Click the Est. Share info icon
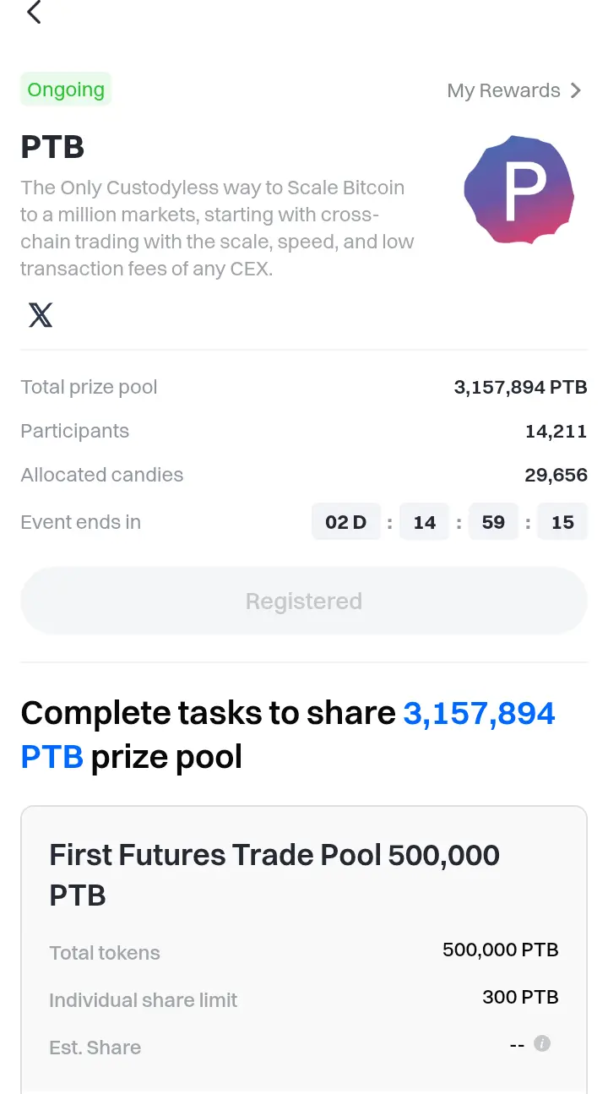 click(x=542, y=1043)
